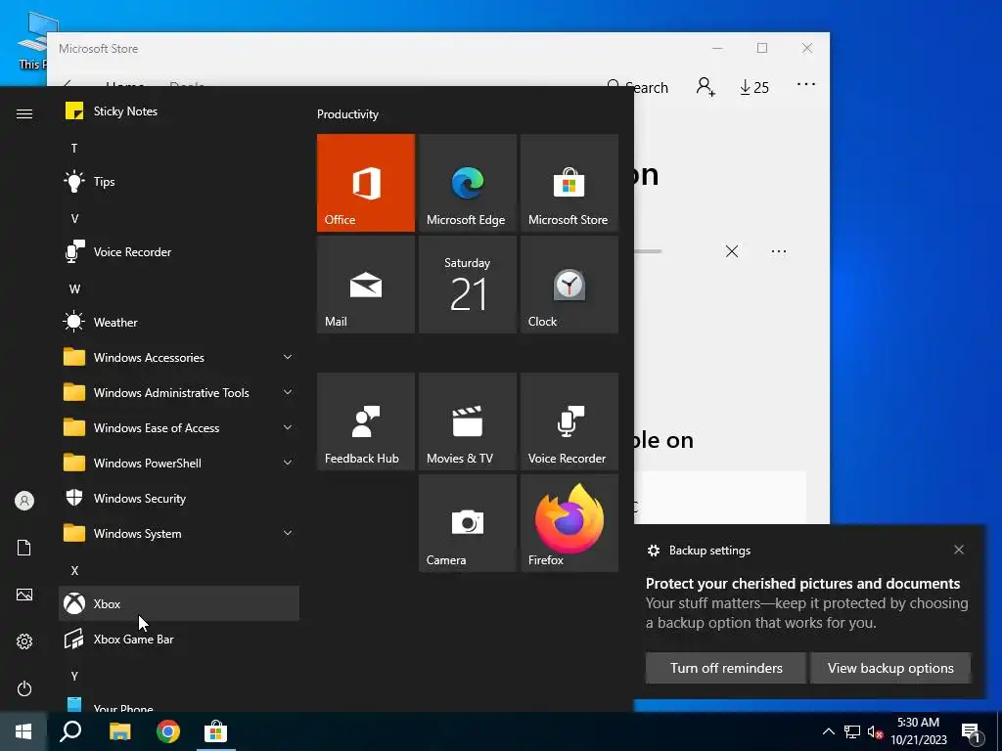
Task: Open Microsoft Store downloads (25)
Action: 754,87
